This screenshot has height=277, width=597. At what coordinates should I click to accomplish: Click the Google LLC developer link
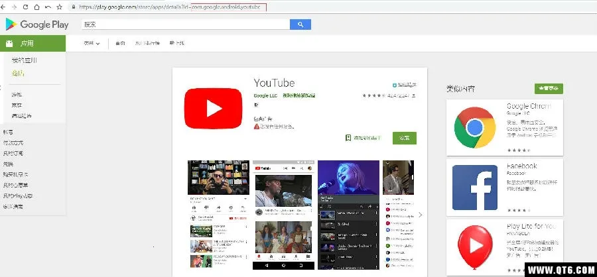point(265,95)
